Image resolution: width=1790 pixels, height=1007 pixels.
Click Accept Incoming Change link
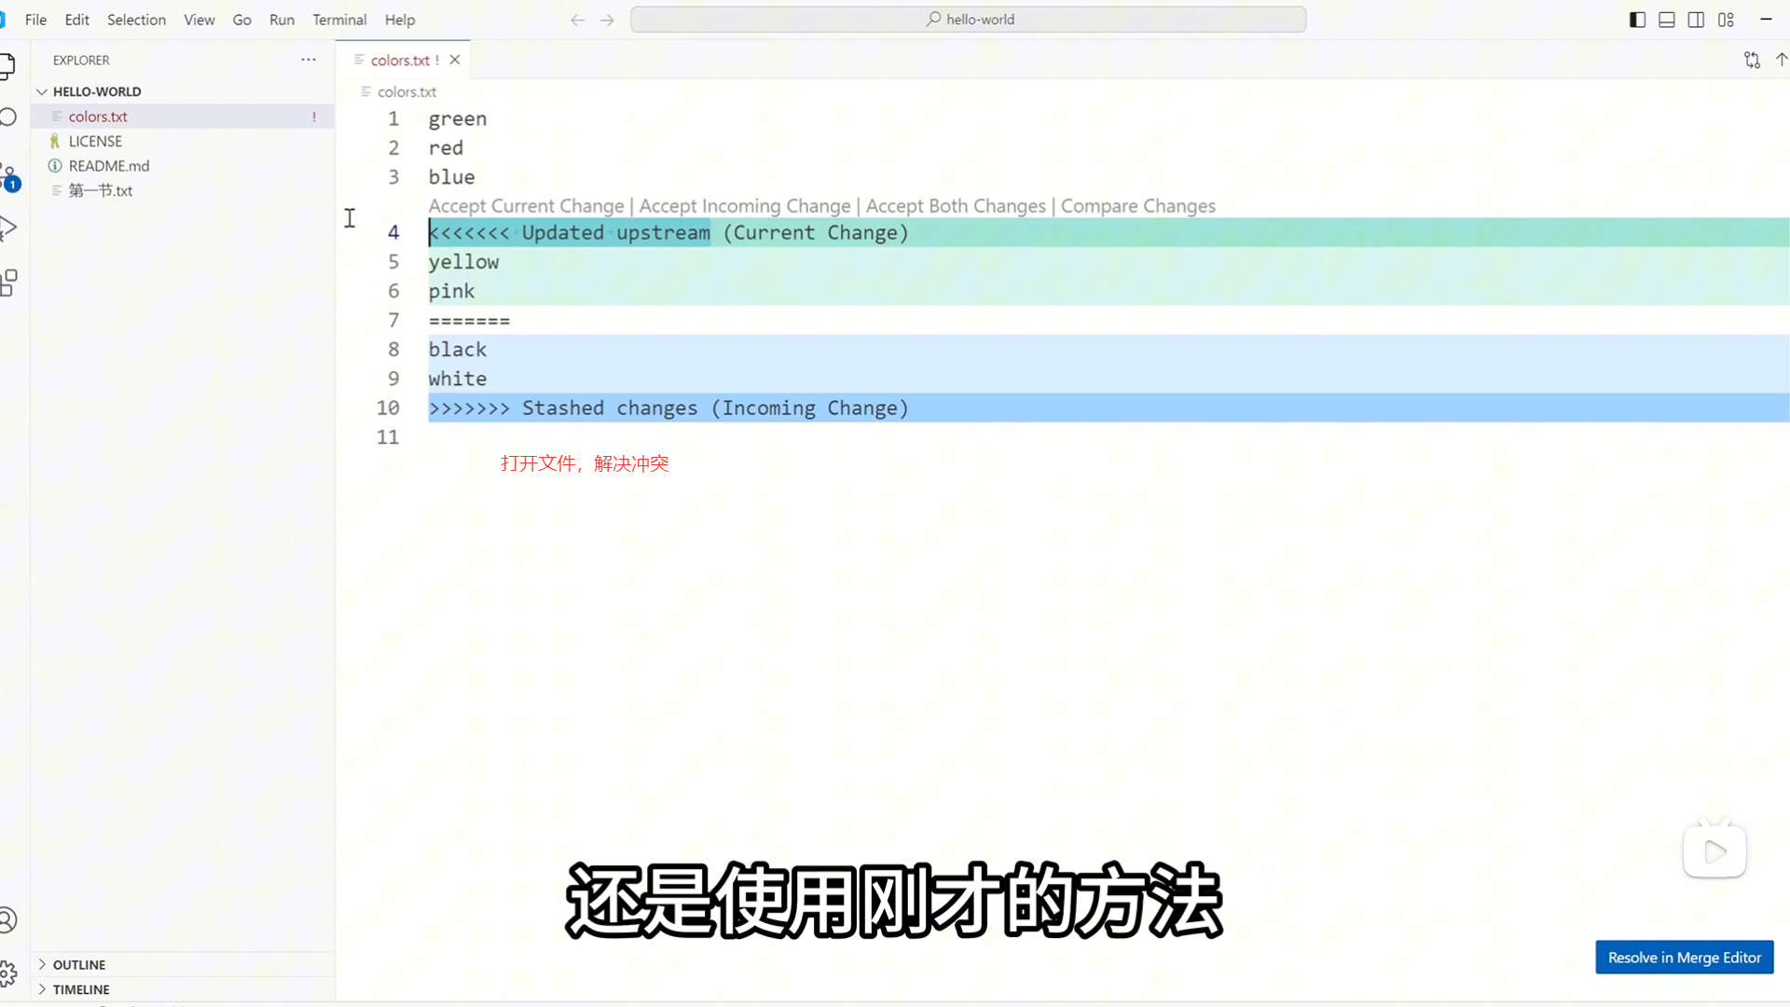pyautogui.click(x=744, y=206)
